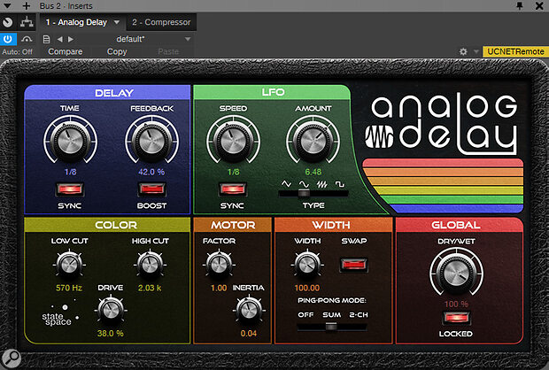
Task: Click the UCNETRemote button
Action: [x=515, y=51]
